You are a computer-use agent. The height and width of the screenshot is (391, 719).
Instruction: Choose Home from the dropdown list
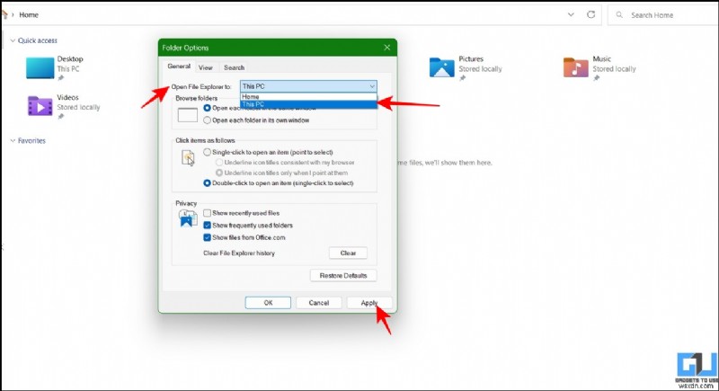pos(308,97)
